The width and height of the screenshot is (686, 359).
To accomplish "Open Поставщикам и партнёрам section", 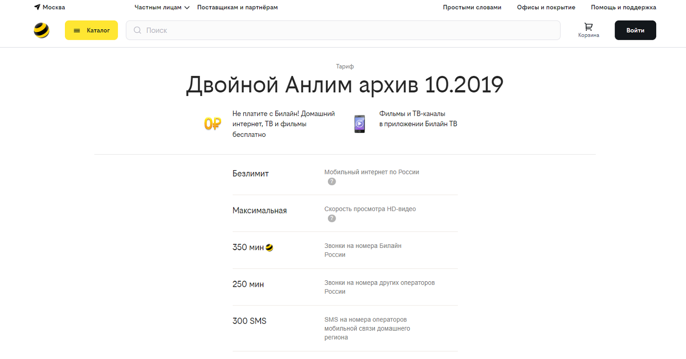I will coord(237,7).
